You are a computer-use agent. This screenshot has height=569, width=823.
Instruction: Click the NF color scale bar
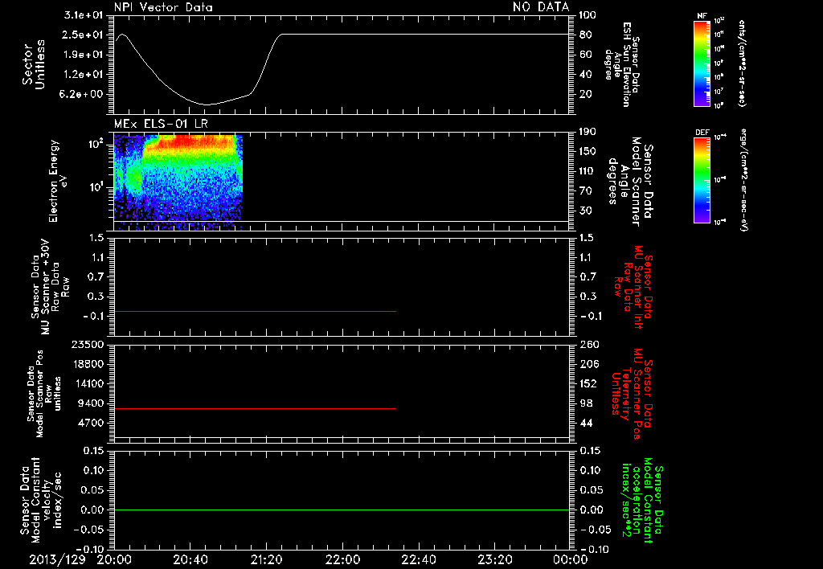tap(702, 63)
